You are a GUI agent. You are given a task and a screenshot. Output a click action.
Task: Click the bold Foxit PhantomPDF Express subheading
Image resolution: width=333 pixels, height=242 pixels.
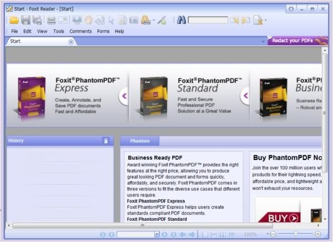[156, 201]
